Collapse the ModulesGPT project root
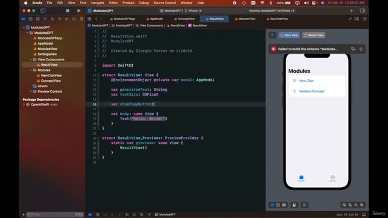This screenshot has height=218, width=388. click(24, 27)
